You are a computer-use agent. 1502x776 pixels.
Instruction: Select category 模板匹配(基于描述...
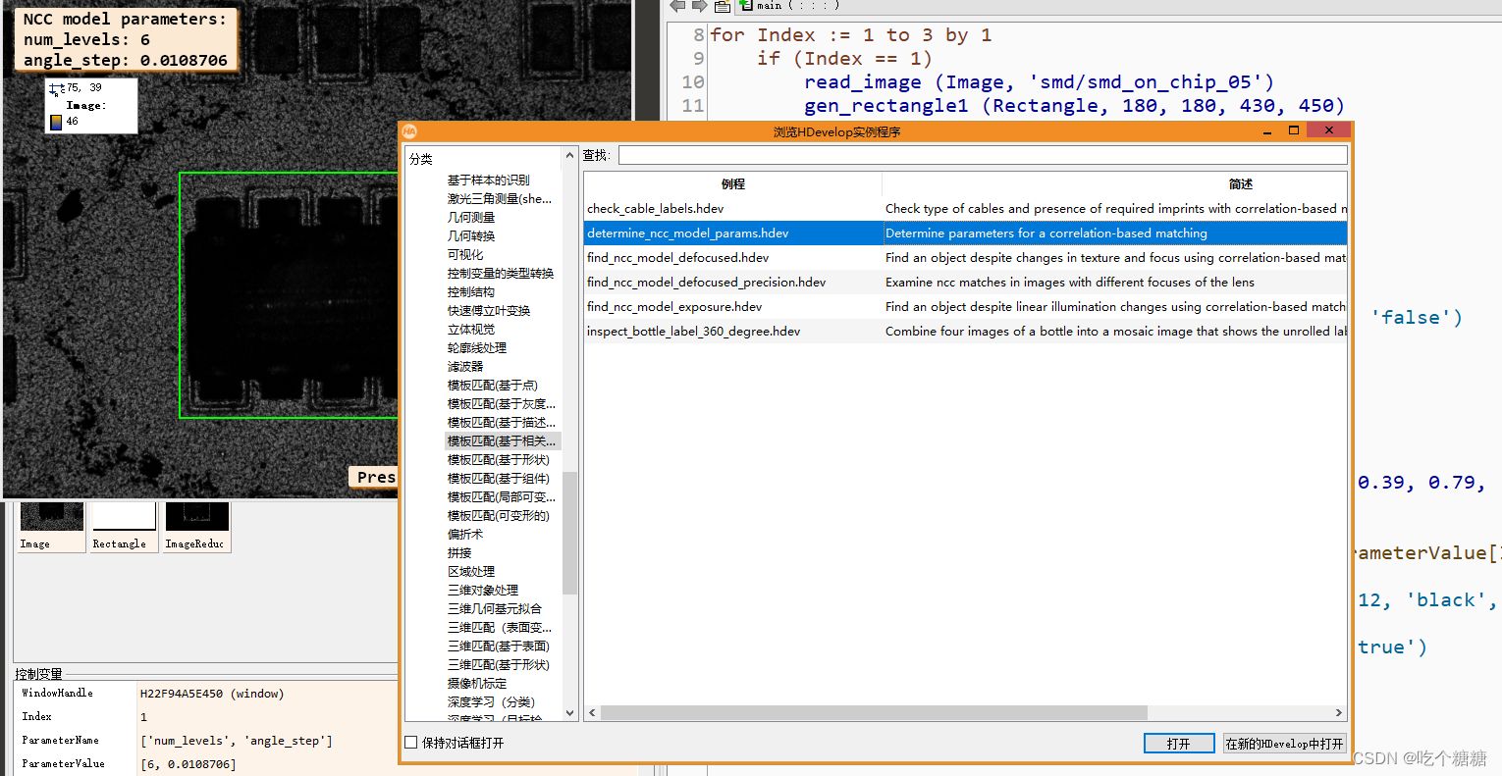[502, 422]
